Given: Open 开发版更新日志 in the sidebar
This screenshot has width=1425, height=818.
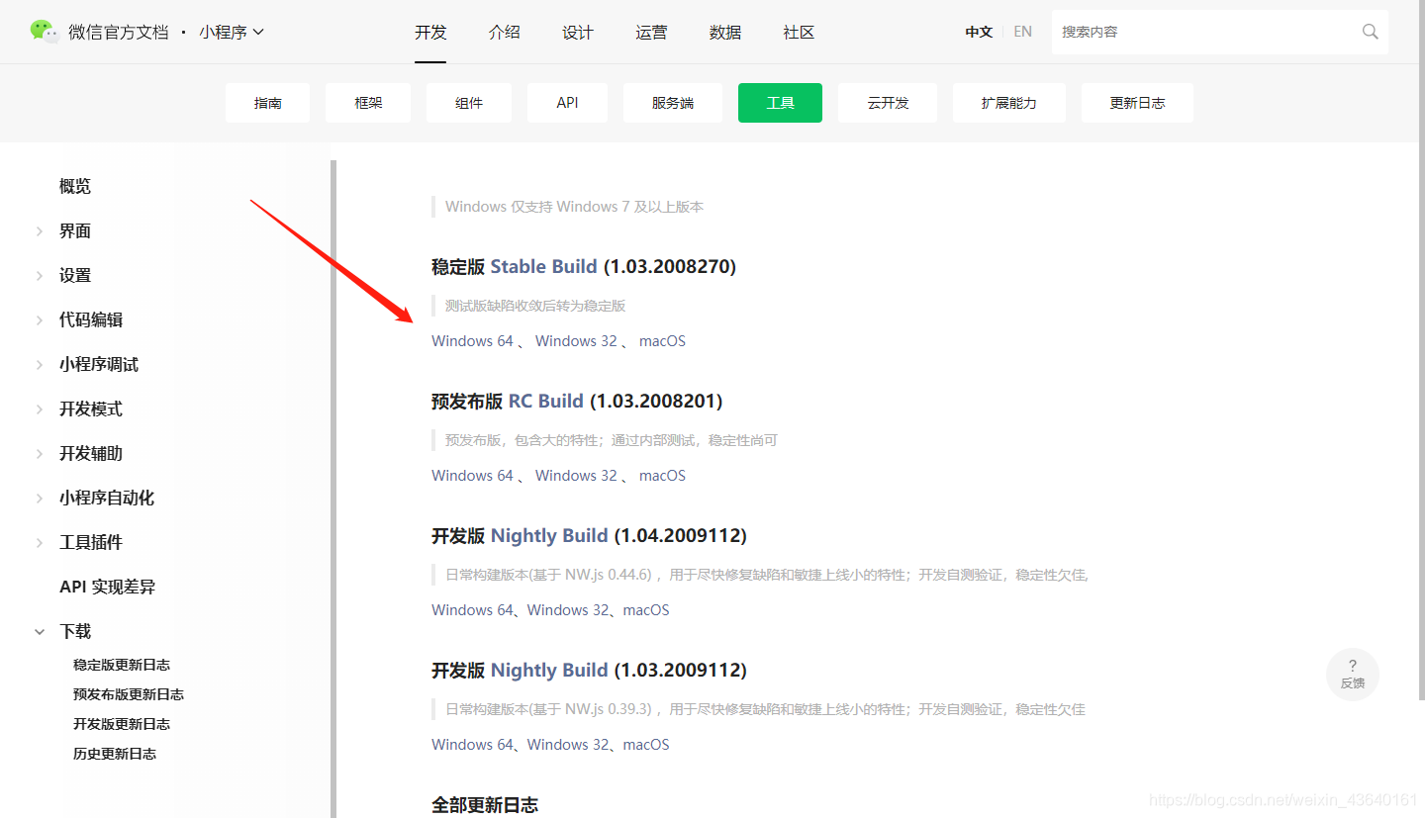Looking at the screenshot, I should tap(122, 724).
